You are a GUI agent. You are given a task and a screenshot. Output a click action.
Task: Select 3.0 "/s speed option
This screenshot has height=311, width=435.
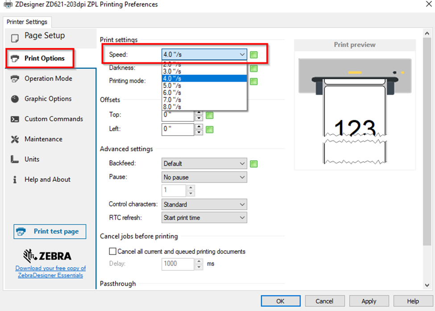204,71
